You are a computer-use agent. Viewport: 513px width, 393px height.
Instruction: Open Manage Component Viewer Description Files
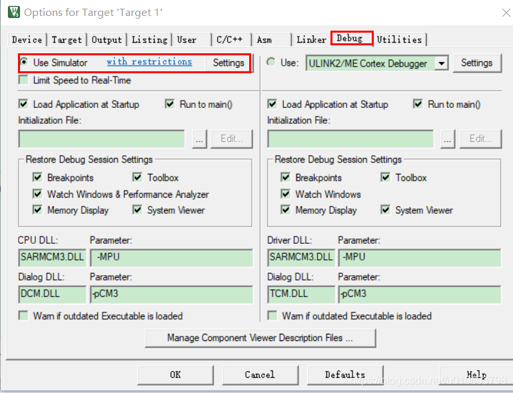point(260,338)
